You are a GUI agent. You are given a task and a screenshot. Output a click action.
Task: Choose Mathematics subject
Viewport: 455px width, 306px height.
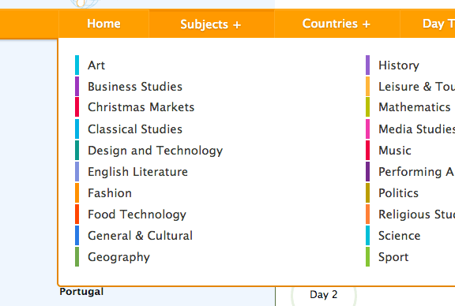(415, 107)
